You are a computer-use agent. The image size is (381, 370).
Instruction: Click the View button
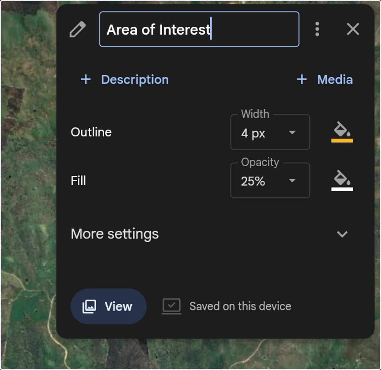coord(108,306)
